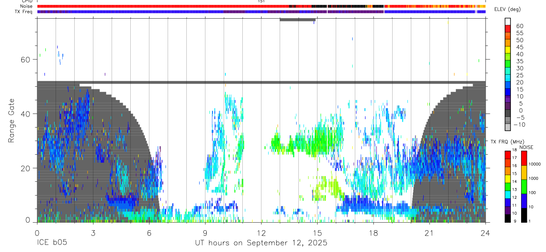This screenshot has width=546, height=252.
Task: Click the yellow NOISE colorbar segment
Action: pos(524,172)
